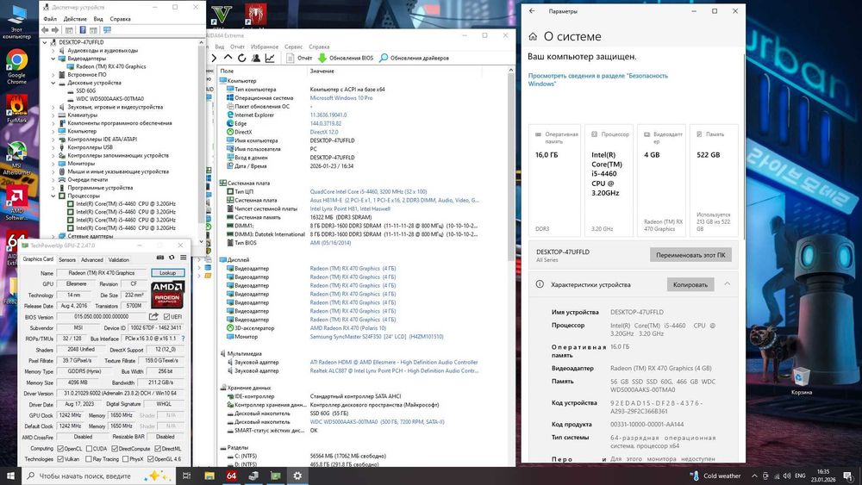Click Device Manager back arrow icon
This screenshot has height=485, width=862.
coord(45,29)
